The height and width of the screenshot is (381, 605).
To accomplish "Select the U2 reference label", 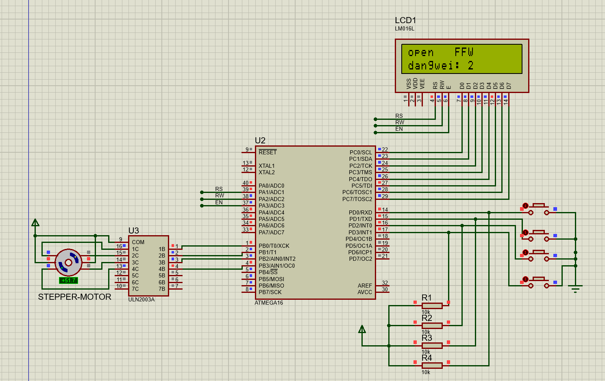I will pyautogui.click(x=260, y=141).
